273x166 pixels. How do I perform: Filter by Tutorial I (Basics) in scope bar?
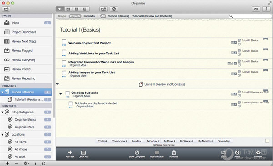119,16
